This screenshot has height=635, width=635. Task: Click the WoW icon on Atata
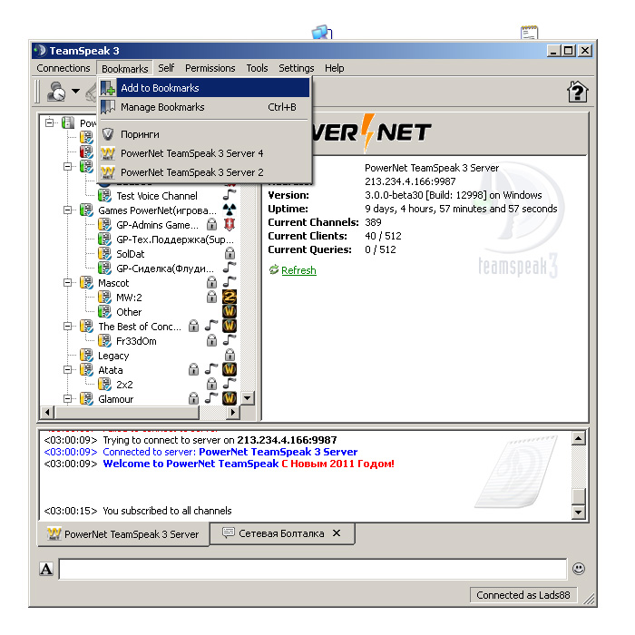[230, 369]
